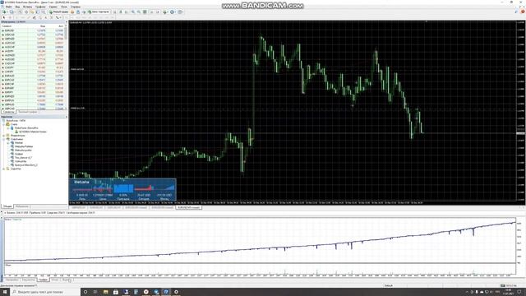Select AUDCAD row in Market Watch
The height and width of the screenshot is (296, 526).
33,43
